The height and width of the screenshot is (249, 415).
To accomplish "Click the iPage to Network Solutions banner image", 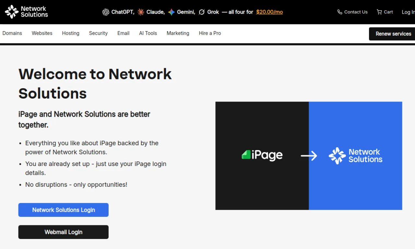I will point(309,156).
